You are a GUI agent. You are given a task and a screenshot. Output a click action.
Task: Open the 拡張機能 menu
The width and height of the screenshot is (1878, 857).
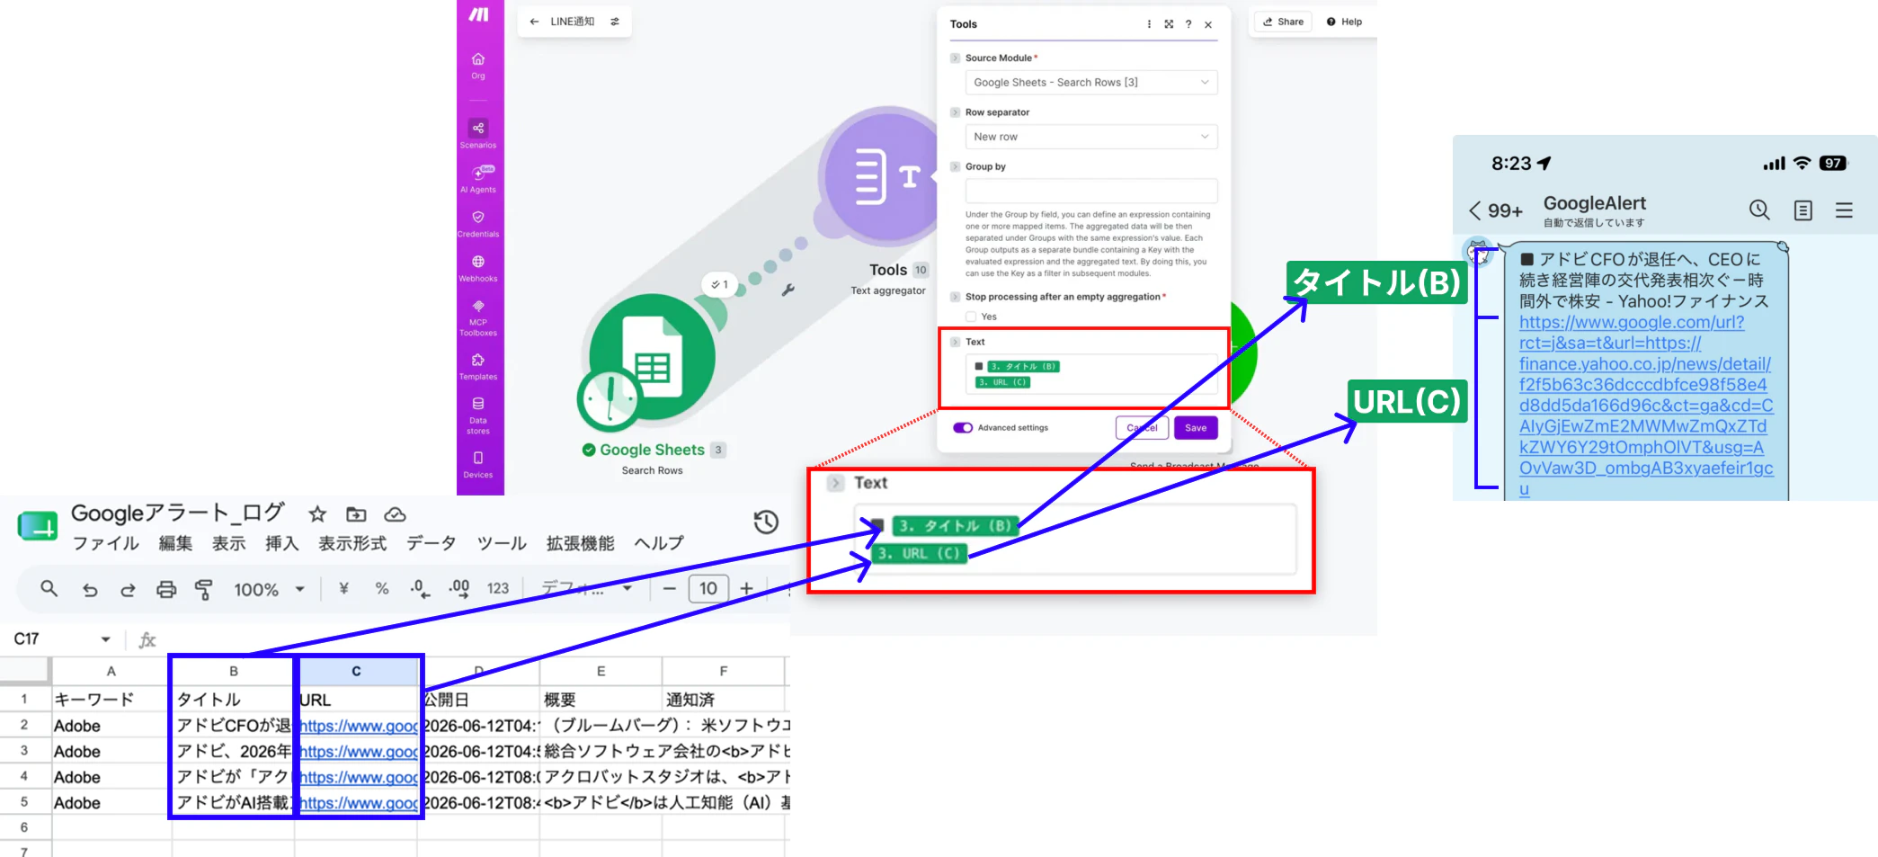(x=581, y=543)
